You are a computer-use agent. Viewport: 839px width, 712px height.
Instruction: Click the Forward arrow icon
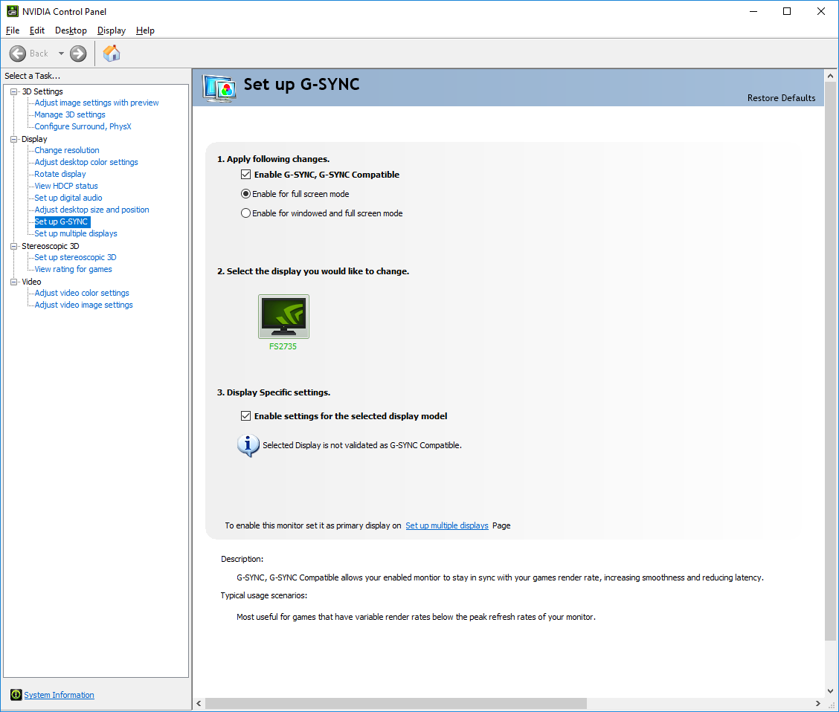point(78,54)
